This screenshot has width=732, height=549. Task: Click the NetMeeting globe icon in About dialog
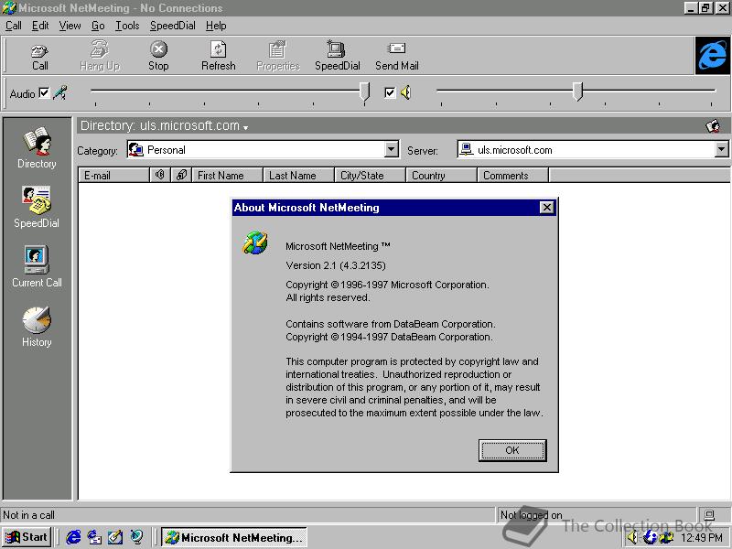point(255,242)
